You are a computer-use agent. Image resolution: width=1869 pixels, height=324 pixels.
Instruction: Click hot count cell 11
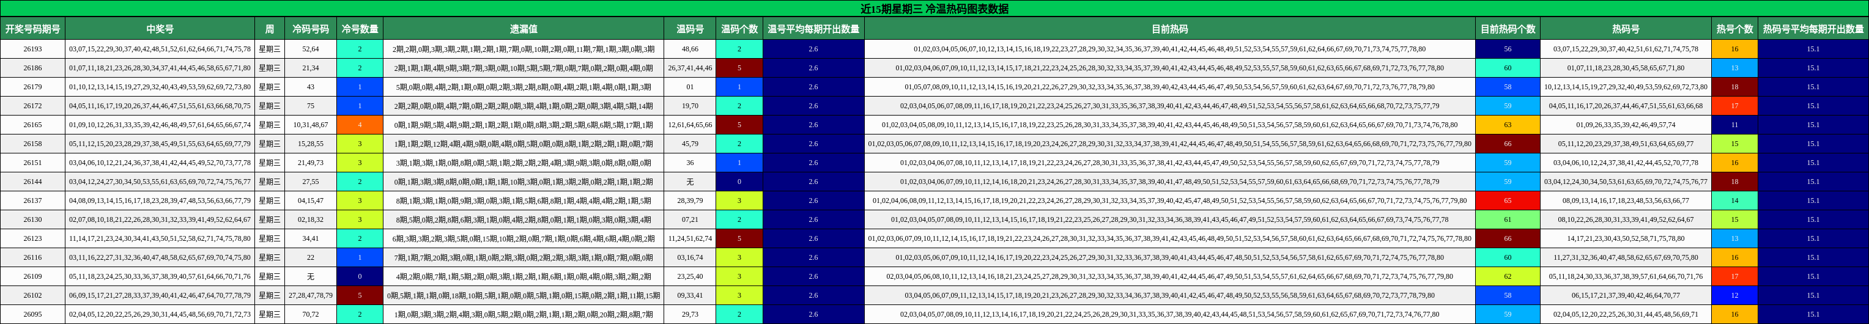[1734, 125]
